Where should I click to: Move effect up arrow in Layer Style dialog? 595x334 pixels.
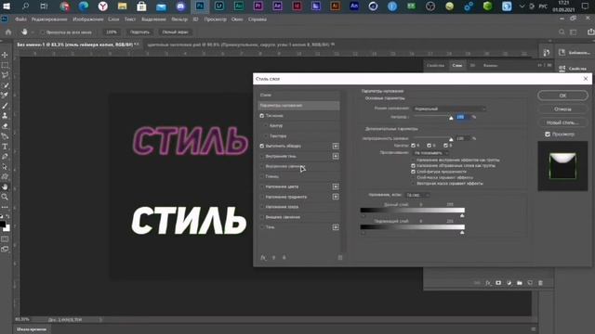[273, 258]
